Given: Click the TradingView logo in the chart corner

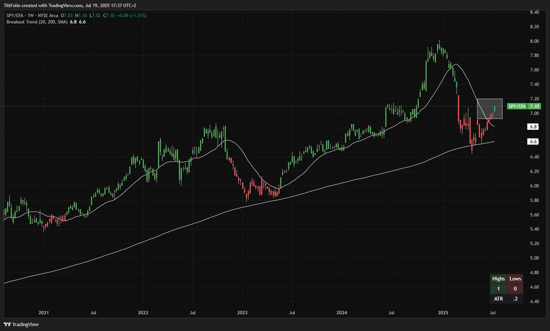Looking at the screenshot, I should pyautogui.click(x=21, y=325).
